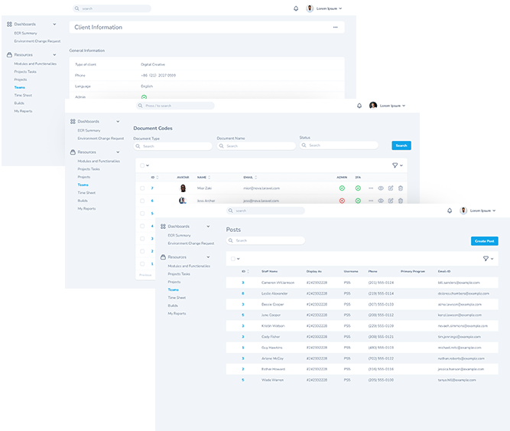
Task: Click three-dot actions for Max Zaki row
Action: (x=371, y=188)
